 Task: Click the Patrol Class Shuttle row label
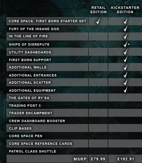33,151
